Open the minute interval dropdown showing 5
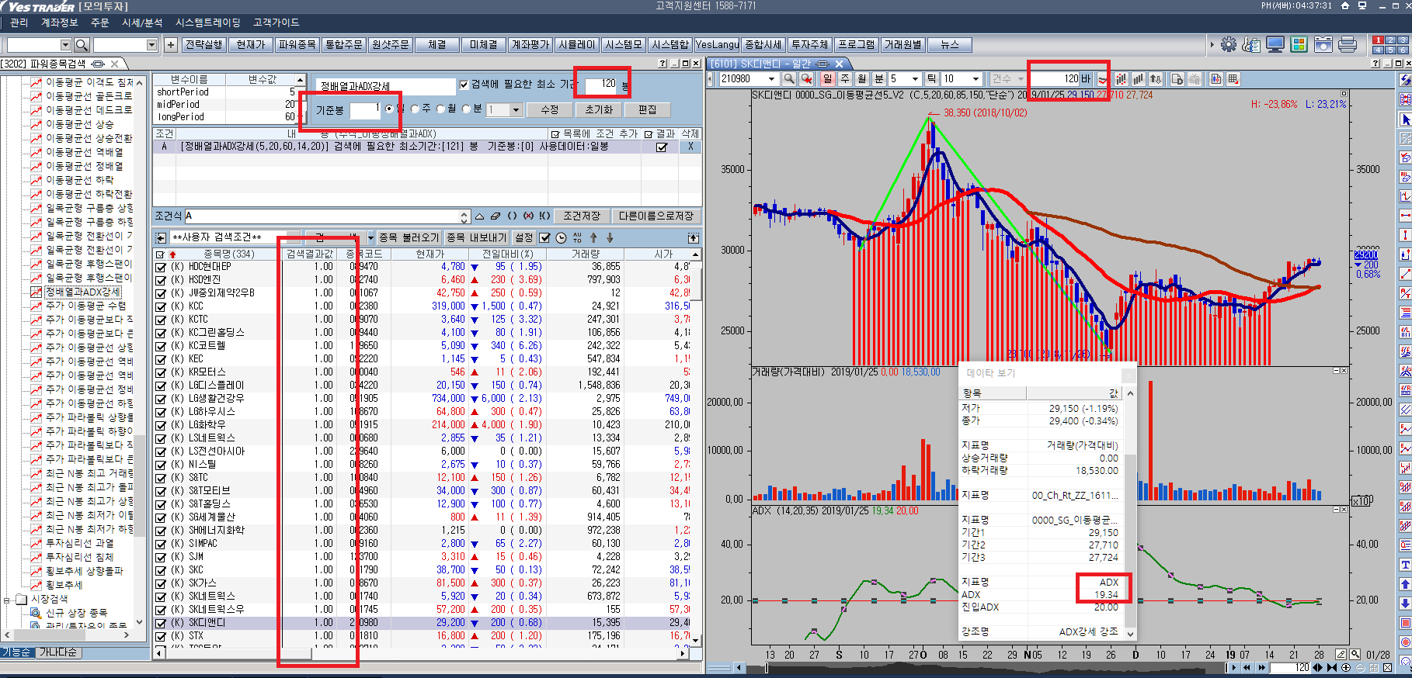The width and height of the screenshot is (1412, 678). (915, 78)
